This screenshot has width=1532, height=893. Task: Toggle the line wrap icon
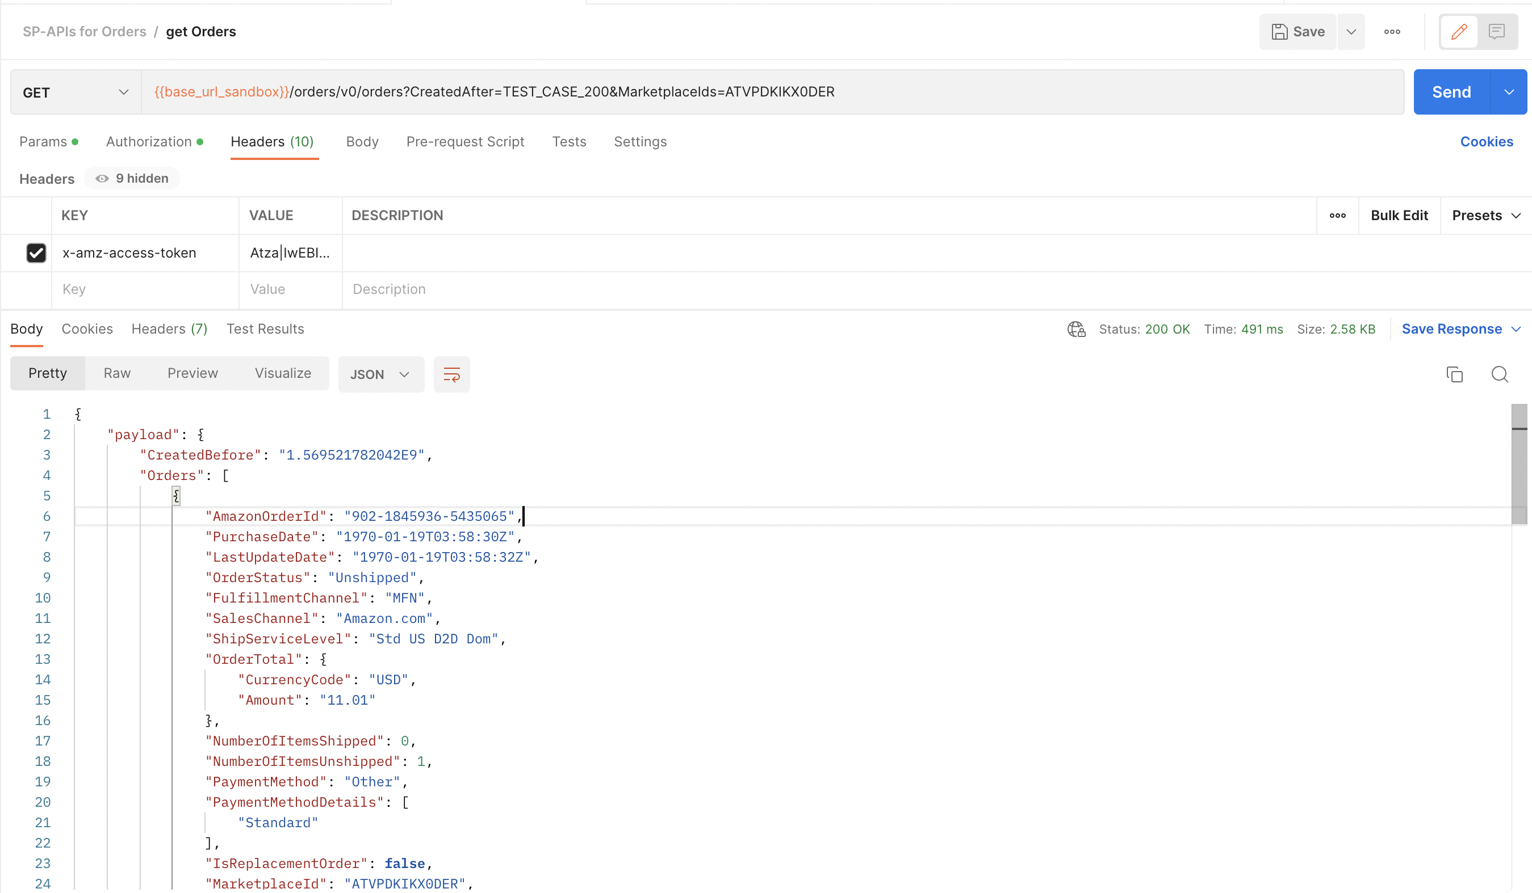451,375
